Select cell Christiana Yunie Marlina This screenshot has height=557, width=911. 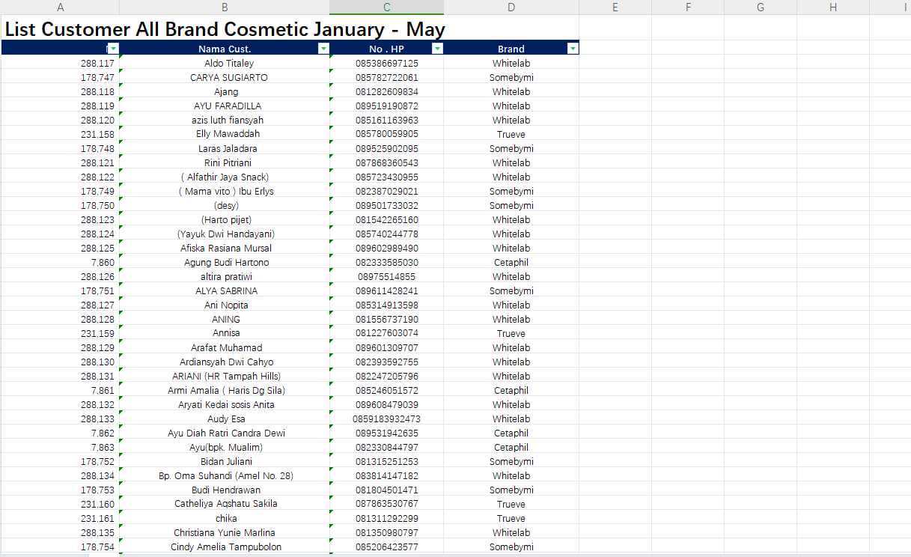225,533
